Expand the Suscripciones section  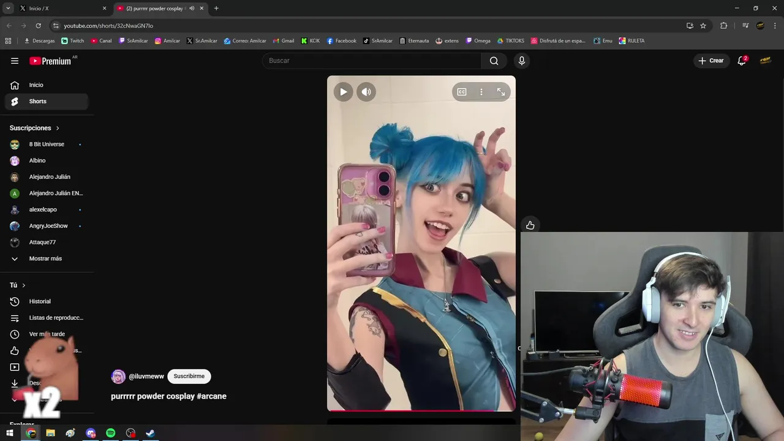point(35,128)
